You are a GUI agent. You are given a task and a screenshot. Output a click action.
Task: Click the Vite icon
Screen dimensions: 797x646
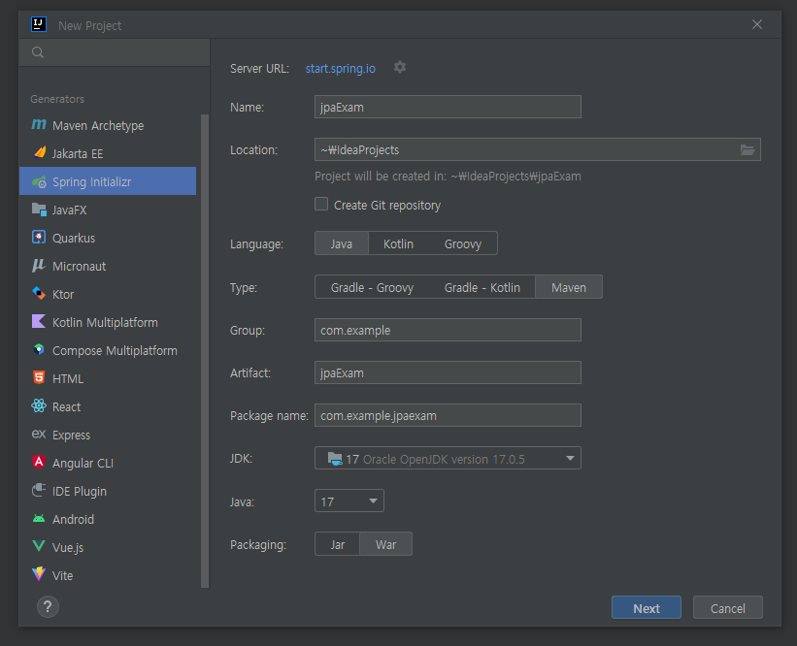(39, 574)
